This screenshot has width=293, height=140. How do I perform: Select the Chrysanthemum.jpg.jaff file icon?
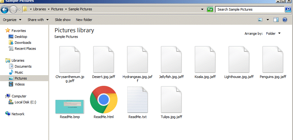click(x=70, y=60)
